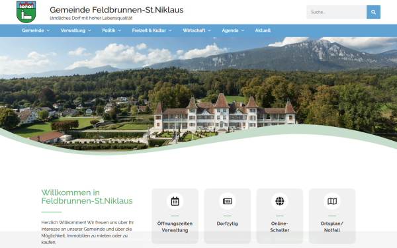Expand the chevron next to Politik

pyautogui.click(x=120, y=30)
